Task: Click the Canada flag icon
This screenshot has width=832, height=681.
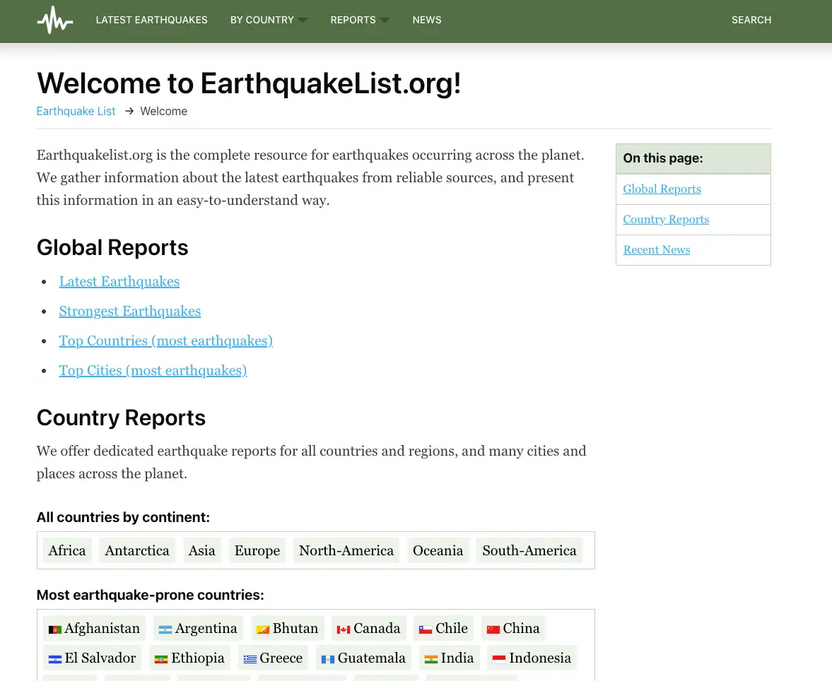Action: click(344, 629)
